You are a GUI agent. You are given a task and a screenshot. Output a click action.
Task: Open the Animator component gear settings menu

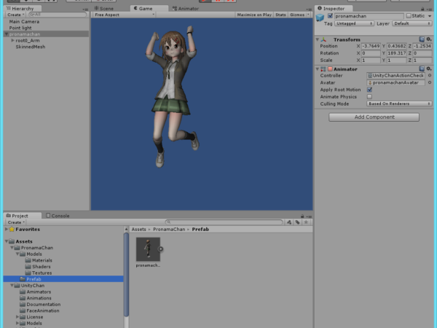click(x=429, y=69)
